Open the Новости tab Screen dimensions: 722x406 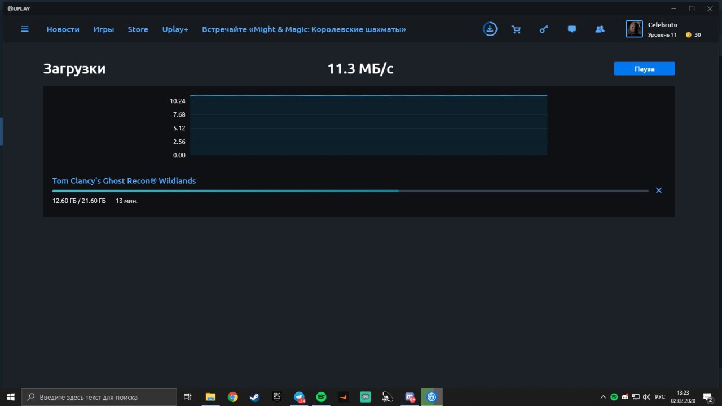point(63,29)
